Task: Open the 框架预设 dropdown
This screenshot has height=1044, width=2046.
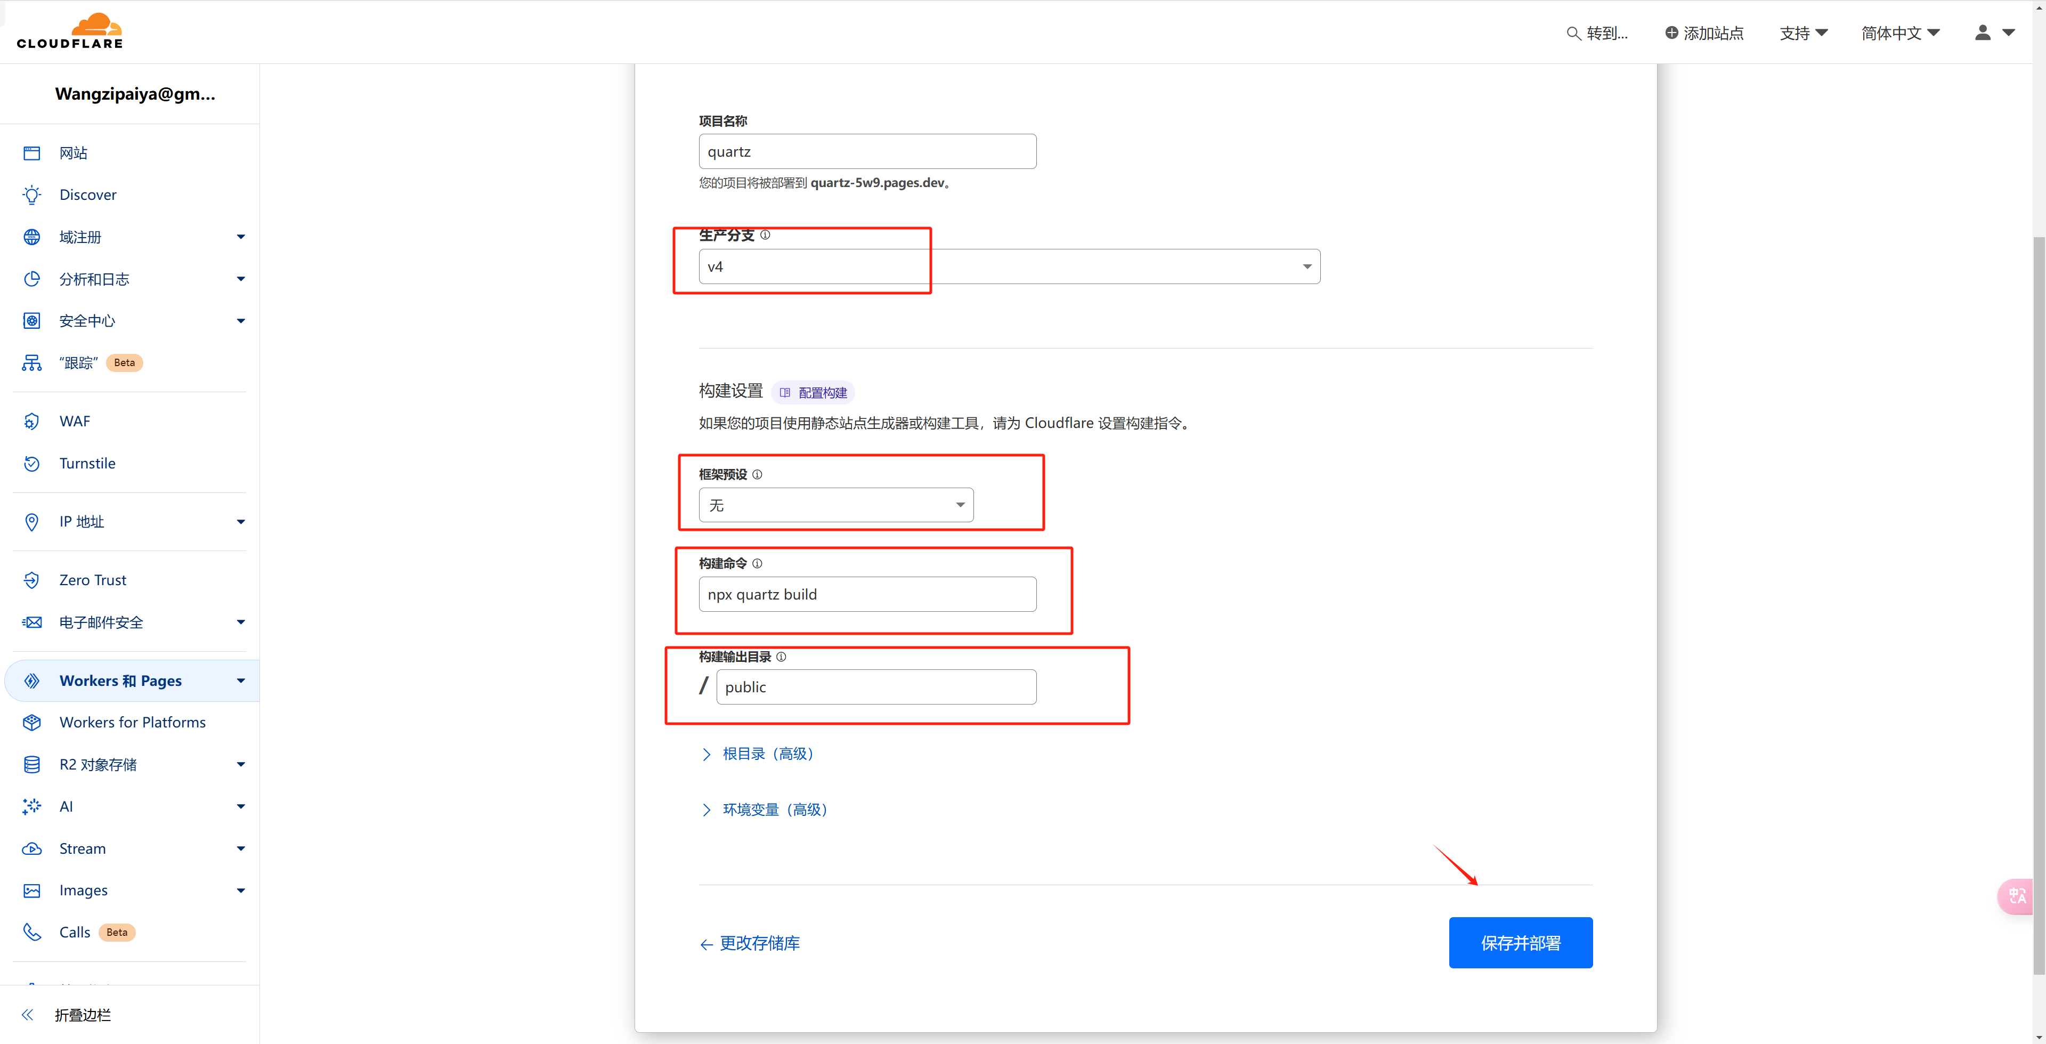Action: pyautogui.click(x=835, y=505)
